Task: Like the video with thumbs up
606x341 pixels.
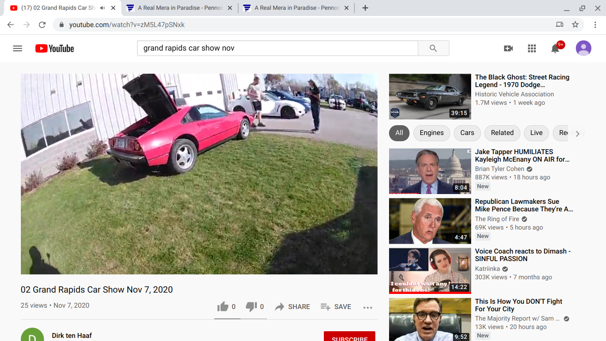Action: click(x=223, y=307)
